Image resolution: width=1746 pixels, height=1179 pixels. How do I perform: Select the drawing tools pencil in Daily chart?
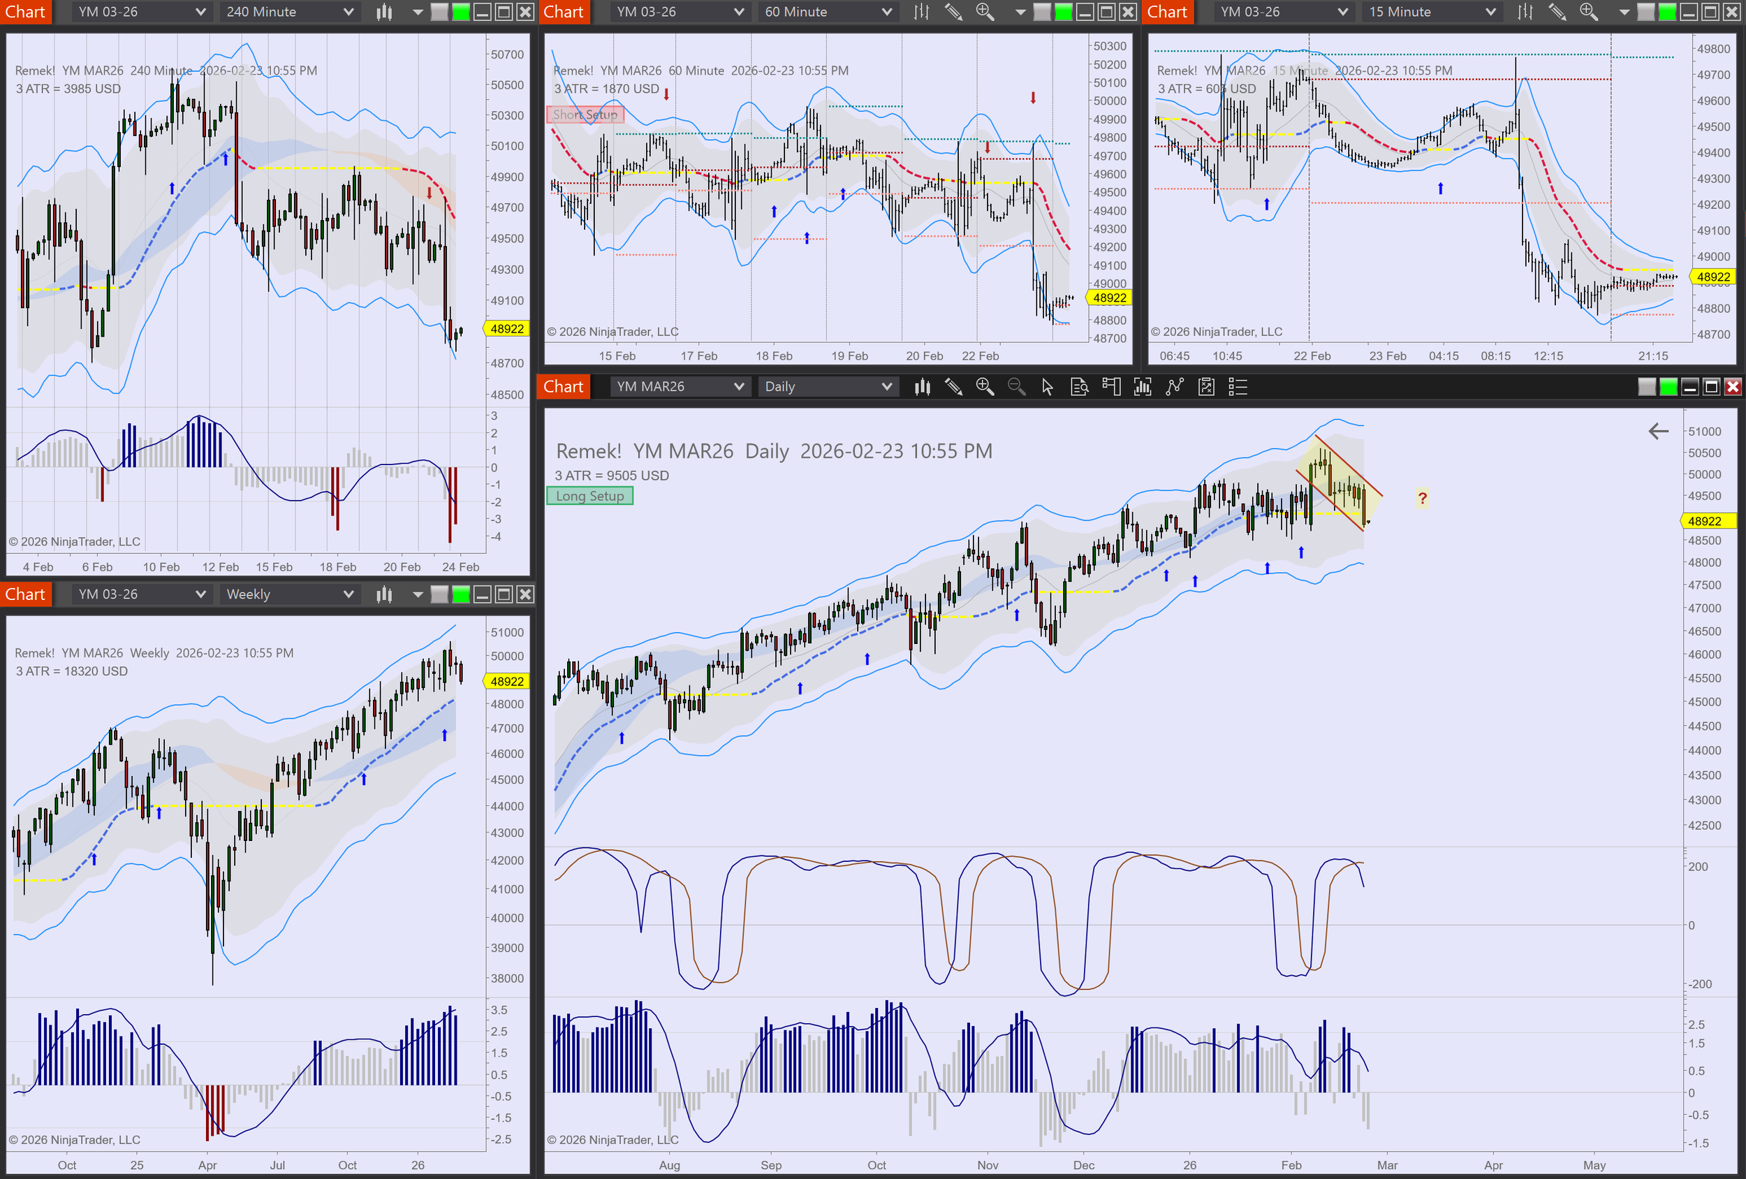953,387
